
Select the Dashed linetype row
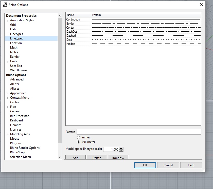[133, 36]
